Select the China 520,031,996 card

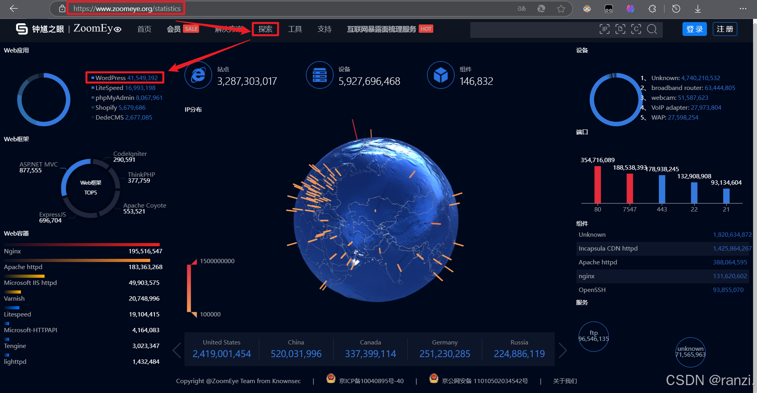click(296, 349)
